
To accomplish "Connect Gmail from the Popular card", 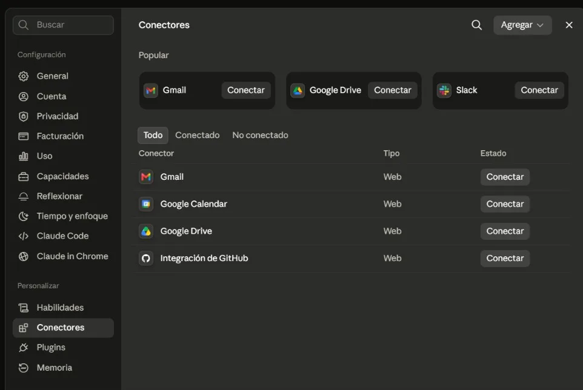I will 246,90.
